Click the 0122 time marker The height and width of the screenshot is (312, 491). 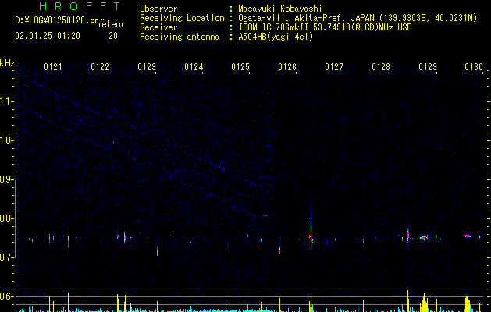pyautogui.click(x=100, y=67)
